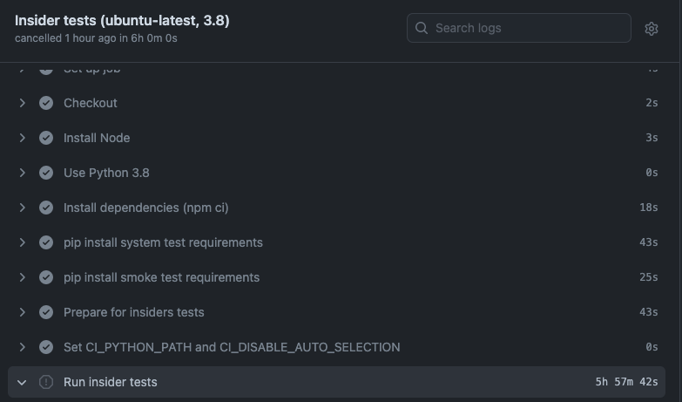Image resolution: width=682 pixels, height=402 pixels.
Task: Expand pip install system test requirements chevron
Action: tap(23, 242)
